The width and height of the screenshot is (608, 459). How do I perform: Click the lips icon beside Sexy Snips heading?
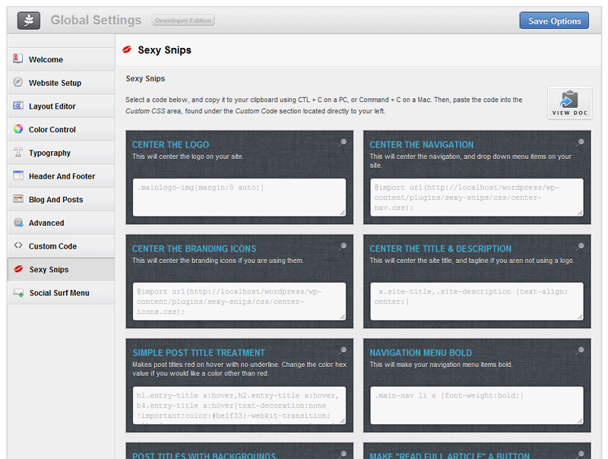click(127, 49)
